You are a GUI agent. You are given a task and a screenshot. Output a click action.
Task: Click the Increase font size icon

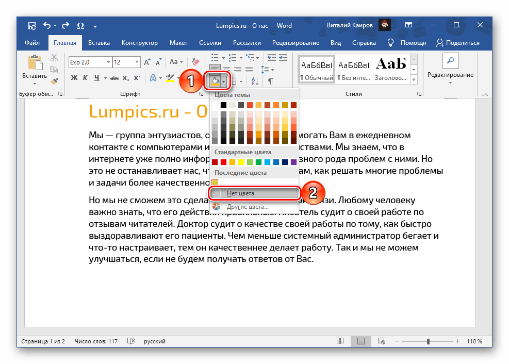pyautogui.click(x=147, y=62)
